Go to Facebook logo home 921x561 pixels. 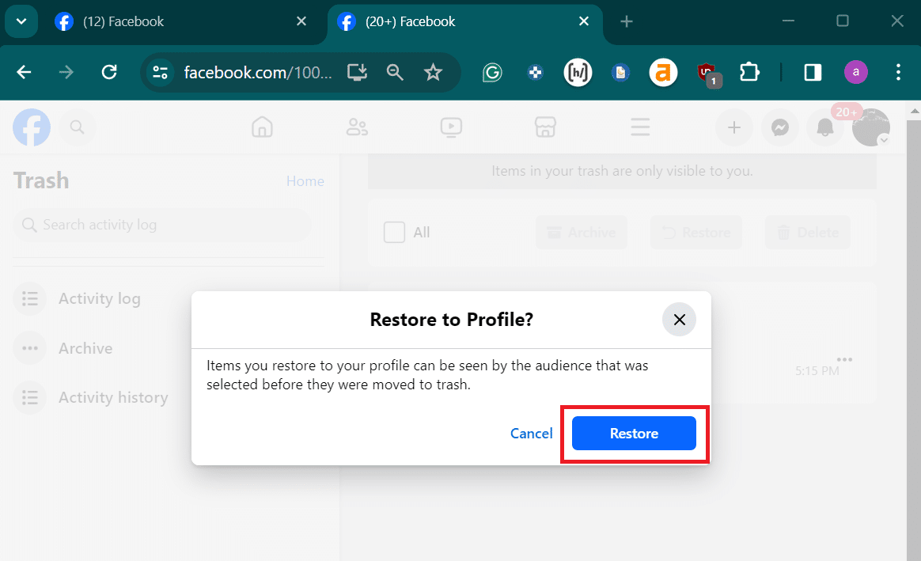click(x=32, y=127)
